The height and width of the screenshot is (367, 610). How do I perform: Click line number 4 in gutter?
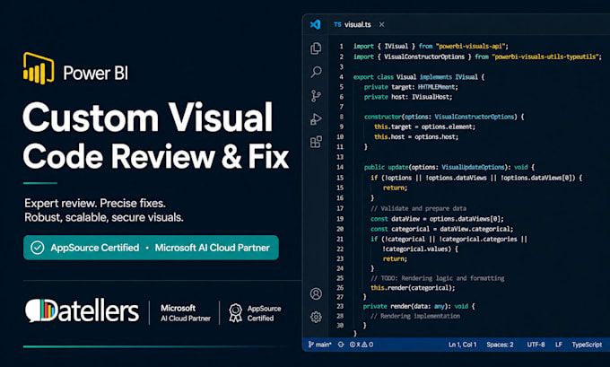(341, 76)
